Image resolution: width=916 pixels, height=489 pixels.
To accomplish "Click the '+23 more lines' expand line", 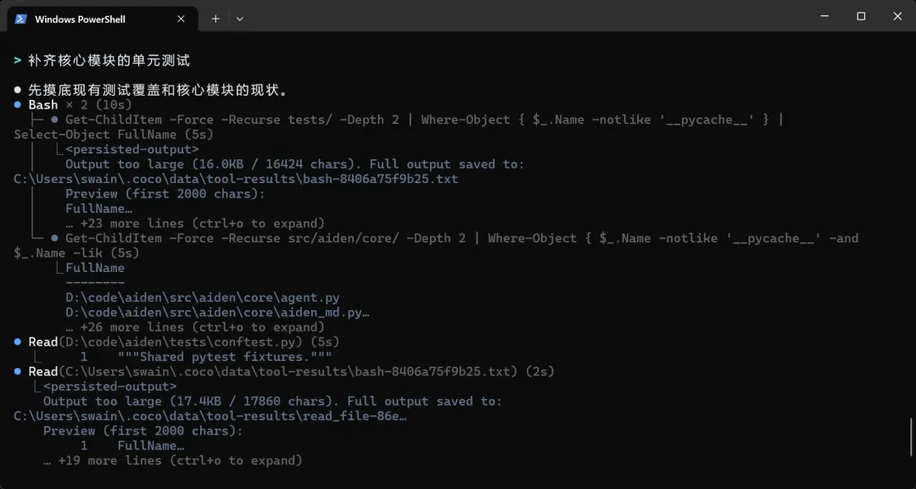I will tap(195, 224).
